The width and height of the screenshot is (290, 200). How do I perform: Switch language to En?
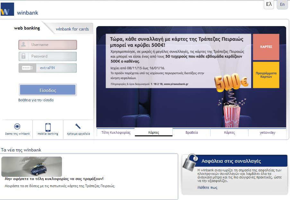coord(282,5)
